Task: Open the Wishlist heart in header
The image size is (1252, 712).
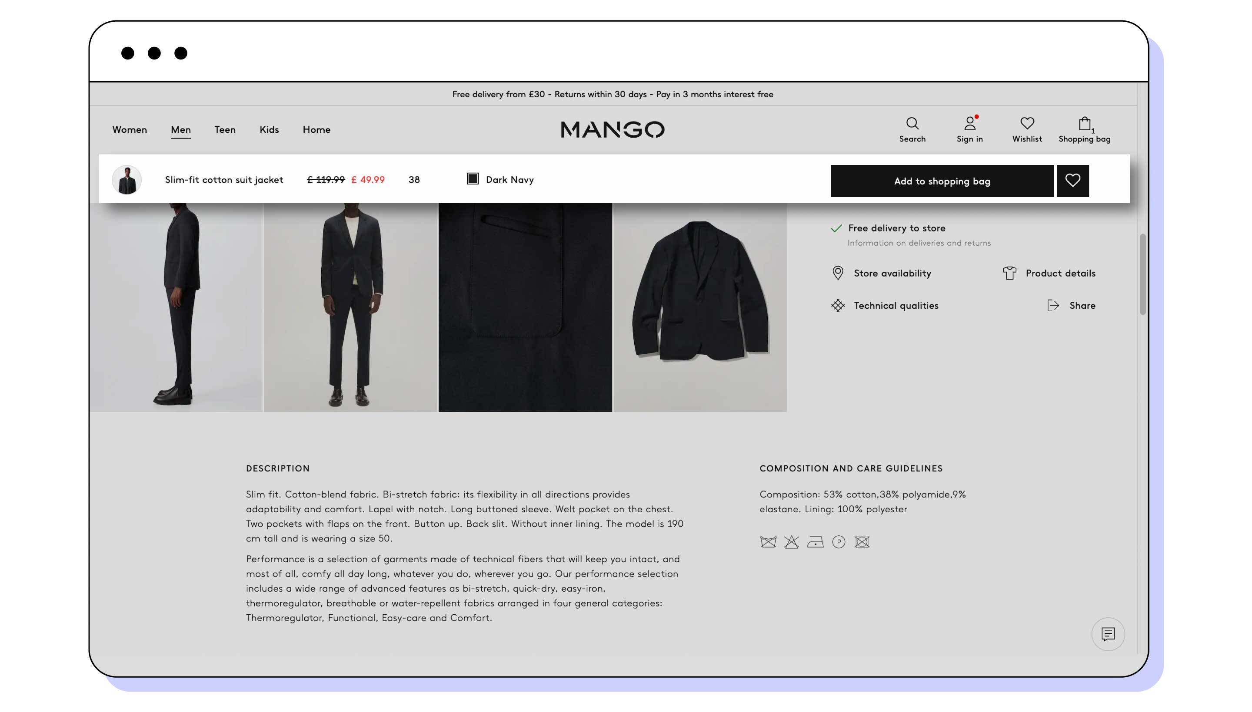Action: point(1027,123)
